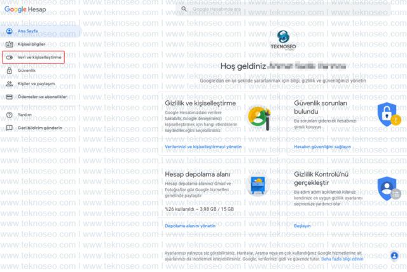The width and height of the screenshot is (407, 272).
Task: Click Gizlilik Kontrolü'nü gerçekleştir heading
Action: pos(321,179)
